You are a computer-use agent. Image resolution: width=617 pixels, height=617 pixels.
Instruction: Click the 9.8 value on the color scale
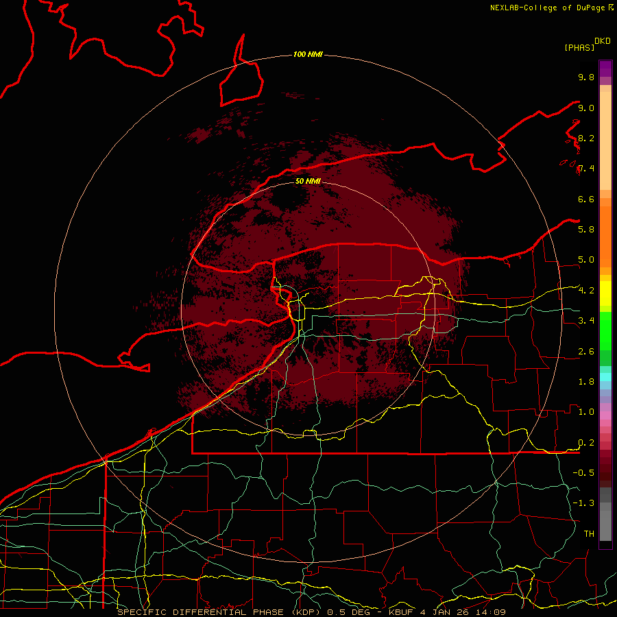pos(586,77)
